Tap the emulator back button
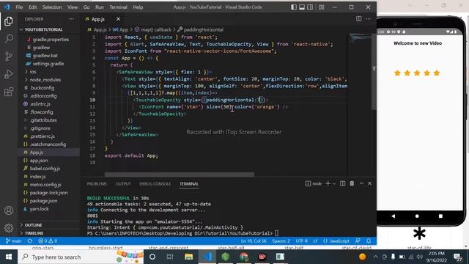The width and height of the screenshot is (469, 264). 393,216
